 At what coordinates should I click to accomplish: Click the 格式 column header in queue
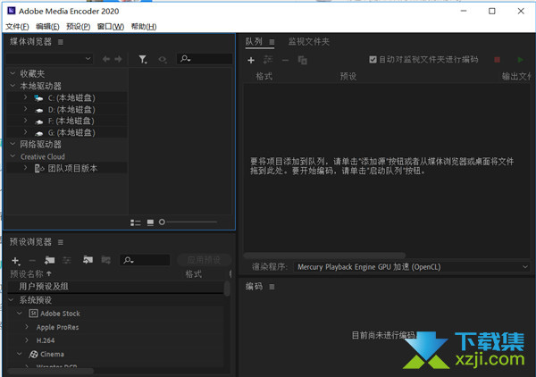264,76
